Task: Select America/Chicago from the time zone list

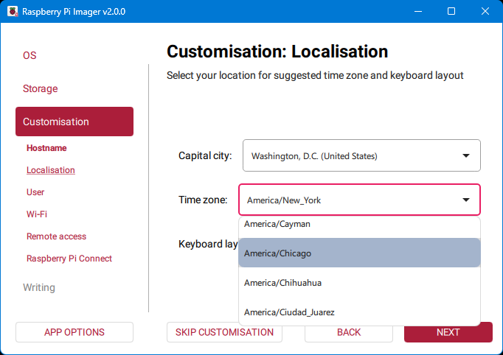Action: (359, 253)
